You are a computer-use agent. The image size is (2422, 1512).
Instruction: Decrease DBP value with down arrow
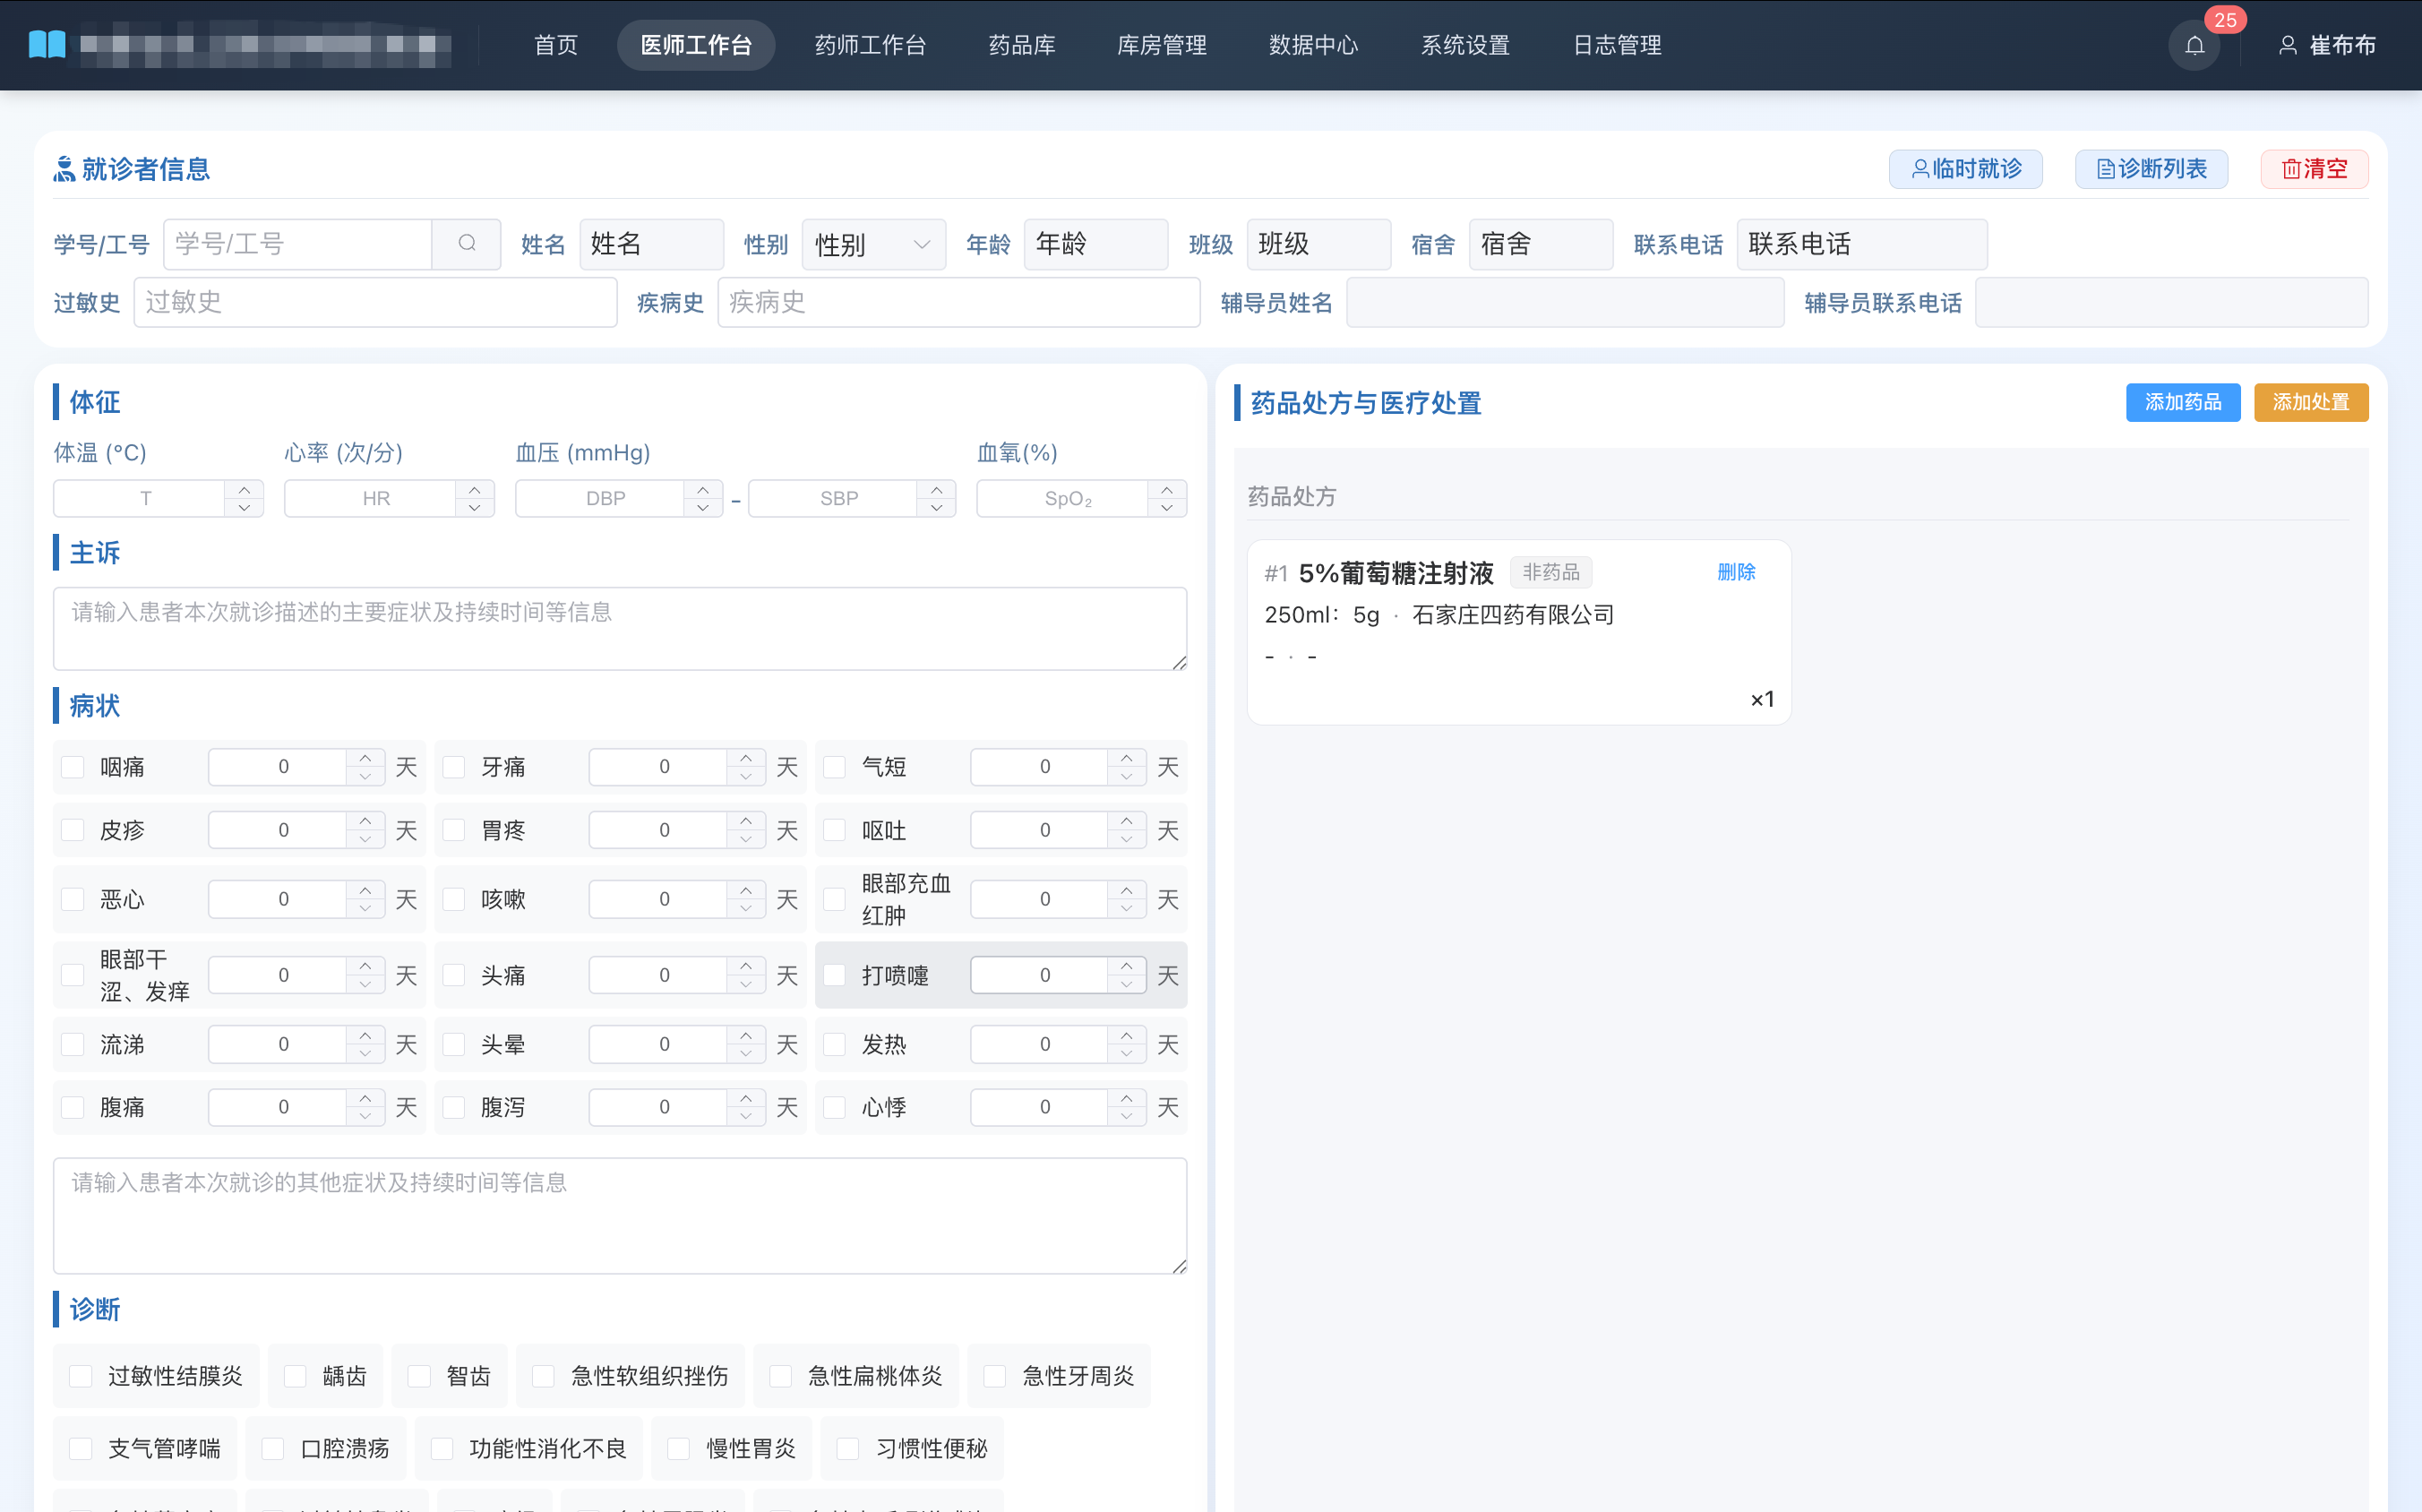tap(703, 507)
